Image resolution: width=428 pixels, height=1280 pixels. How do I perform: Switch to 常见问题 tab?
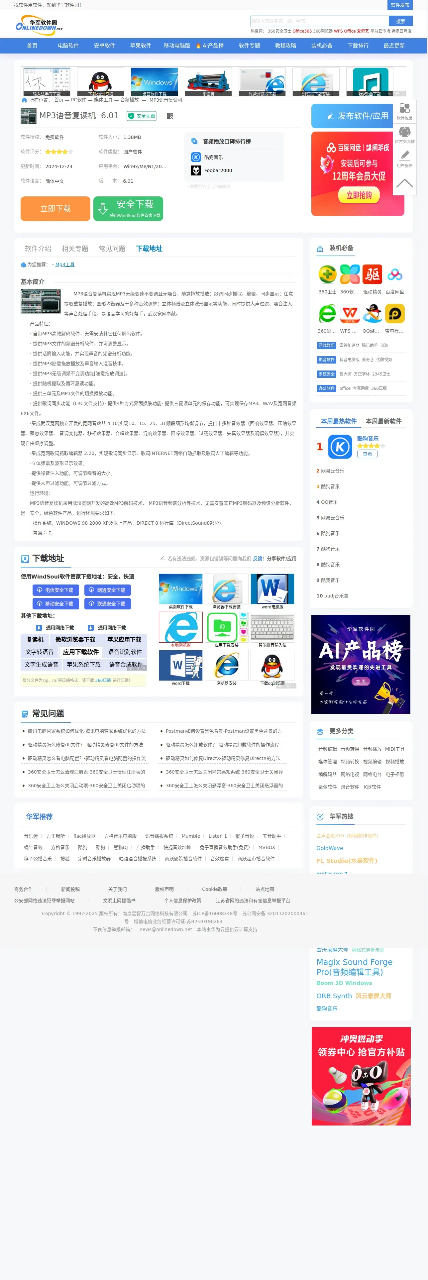(112, 249)
